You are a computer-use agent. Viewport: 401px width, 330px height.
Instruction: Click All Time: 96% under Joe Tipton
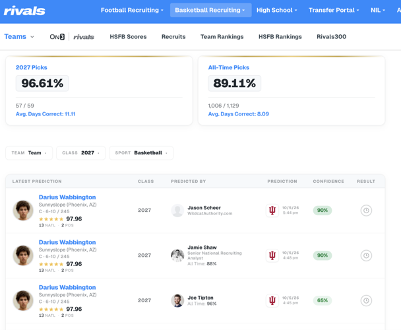coord(202,304)
